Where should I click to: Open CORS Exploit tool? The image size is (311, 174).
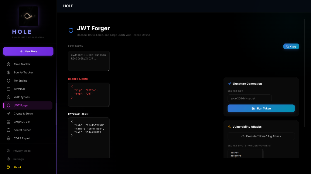click(x=28, y=138)
